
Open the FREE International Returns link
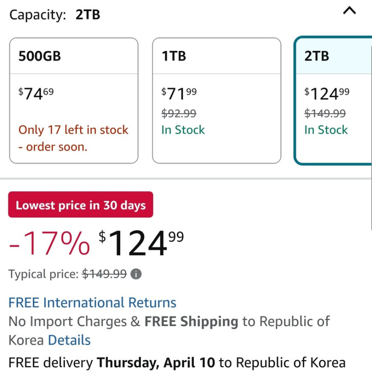click(x=92, y=302)
